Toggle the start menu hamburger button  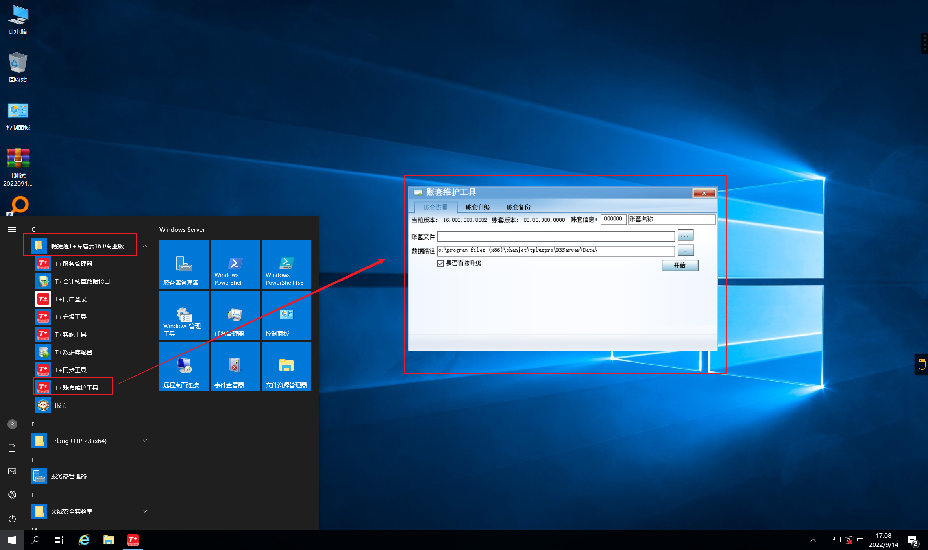pyautogui.click(x=12, y=229)
